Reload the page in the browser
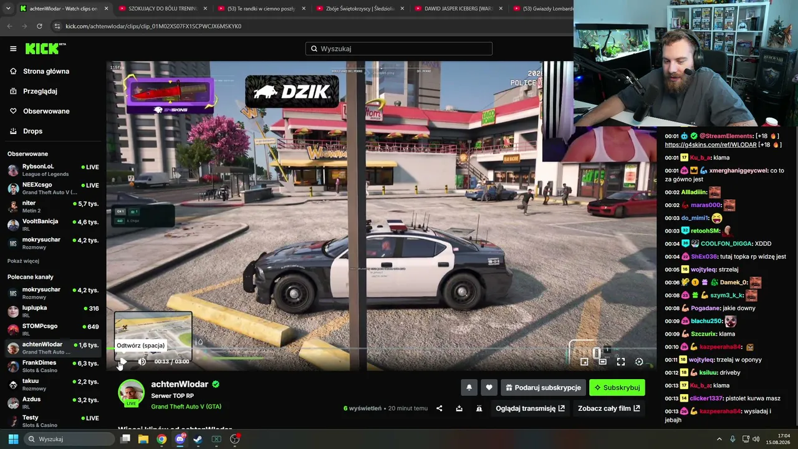Image resolution: width=798 pixels, height=449 pixels. pos(39,26)
